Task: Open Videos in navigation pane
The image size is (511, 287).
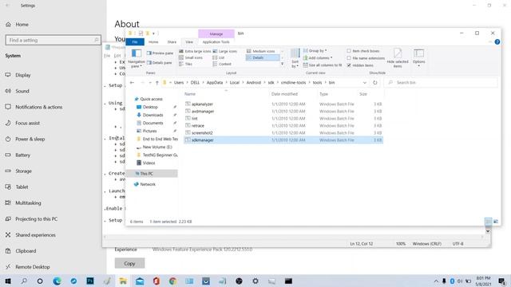Action: pyautogui.click(x=149, y=163)
